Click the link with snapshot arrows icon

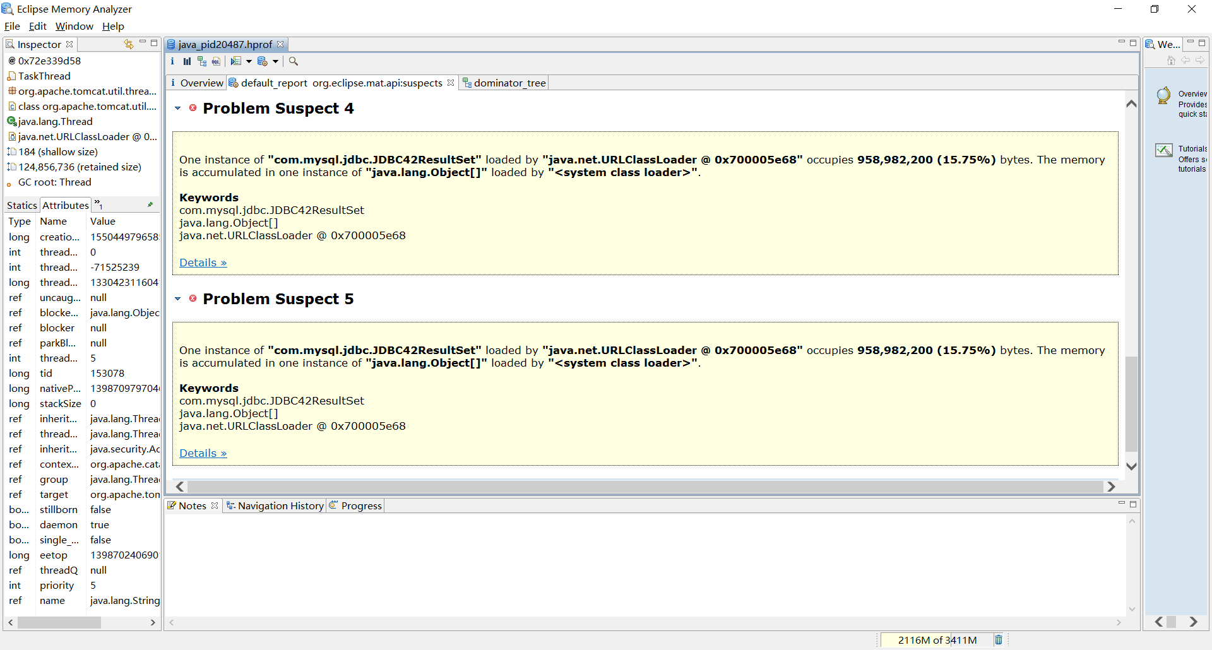click(129, 44)
